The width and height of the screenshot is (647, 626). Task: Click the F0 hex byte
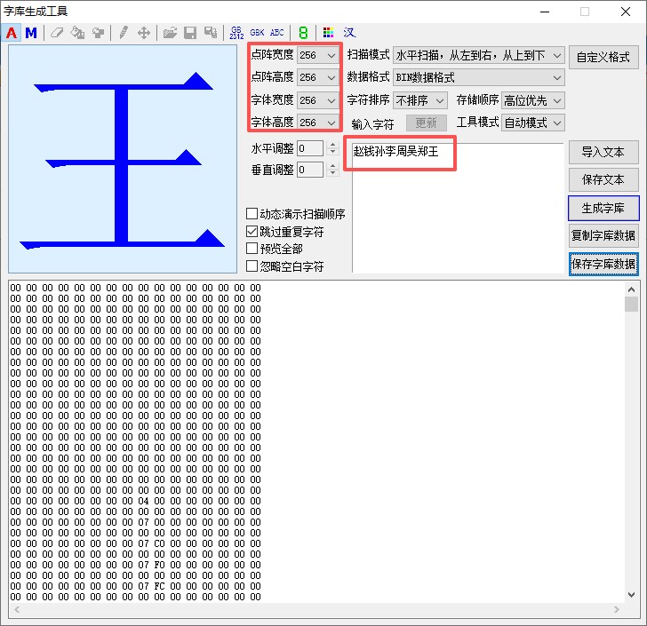(x=159, y=565)
